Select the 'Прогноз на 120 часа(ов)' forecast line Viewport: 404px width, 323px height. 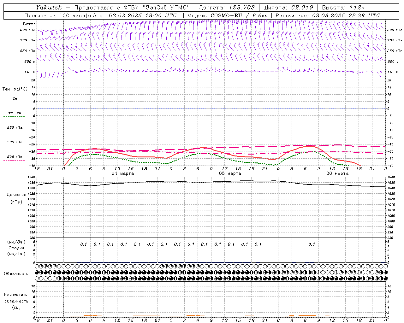tap(61, 15)
